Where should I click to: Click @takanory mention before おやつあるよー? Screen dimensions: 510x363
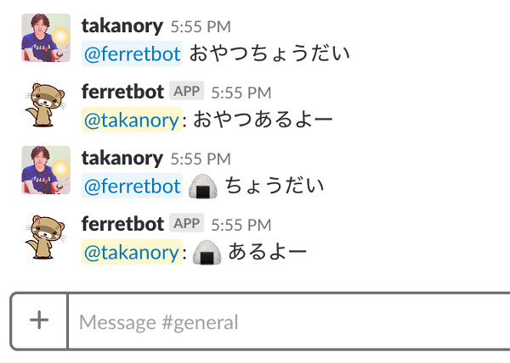click(x=132, y=120)
